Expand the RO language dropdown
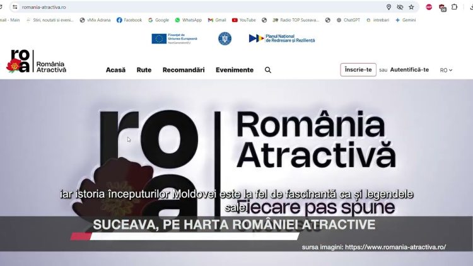473x266 pixels. tap(446, 70)
